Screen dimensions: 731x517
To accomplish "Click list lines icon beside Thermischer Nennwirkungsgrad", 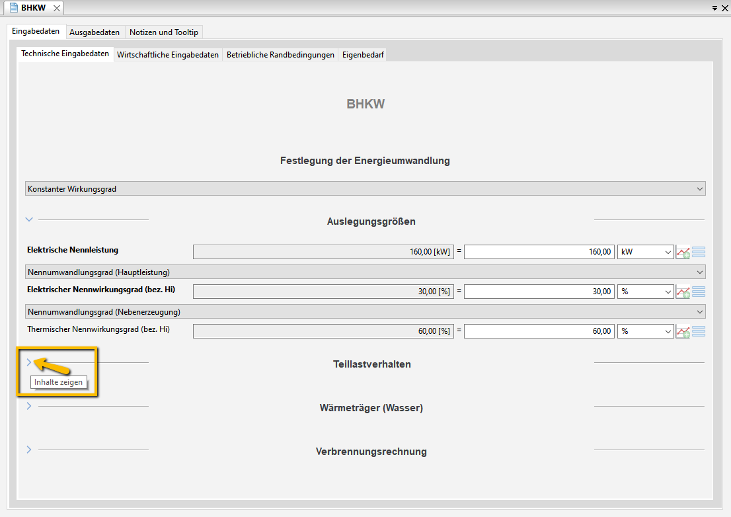I will pos(699,331).
